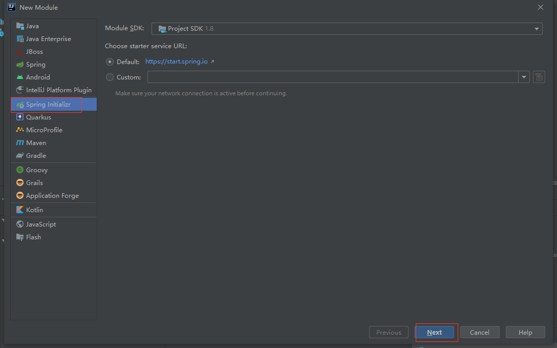The height and width of the screenshot is (348, 557).
Task: Click the Application Forge icon
Action: 20,195
